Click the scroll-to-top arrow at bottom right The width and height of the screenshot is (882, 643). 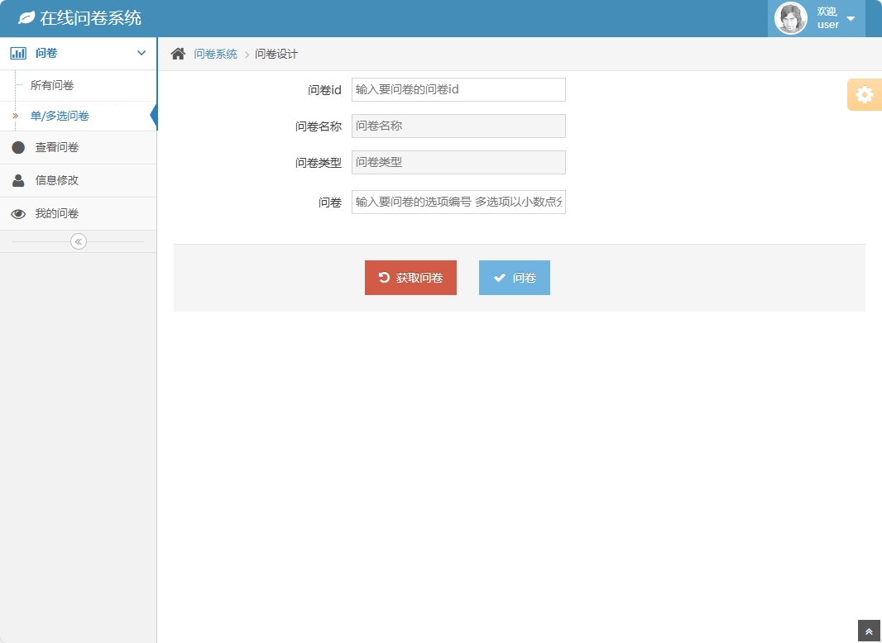(x=868, y=631)
